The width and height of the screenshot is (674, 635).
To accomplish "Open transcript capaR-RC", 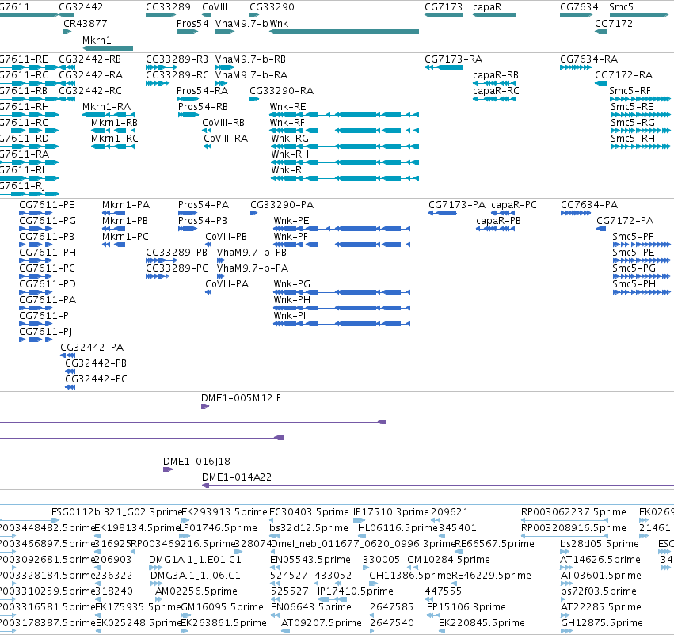I will (x=496, y=90).
